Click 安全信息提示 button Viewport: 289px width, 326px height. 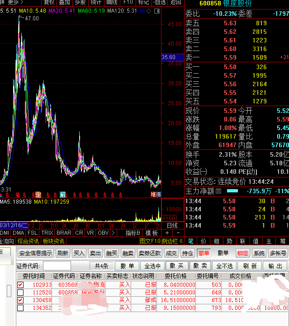[x=36, y=253]
